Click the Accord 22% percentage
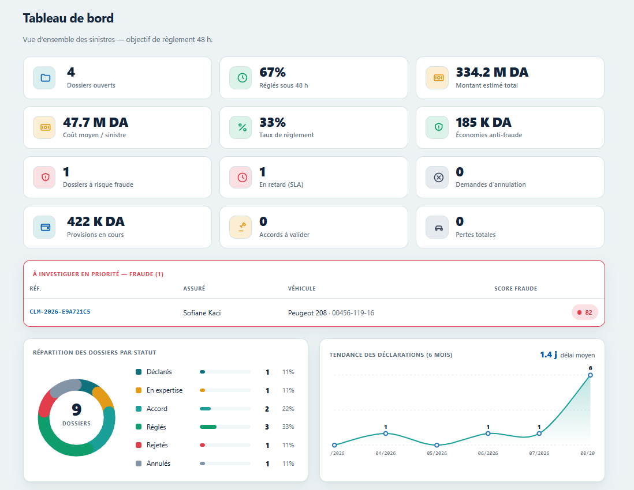This screenshot has width=634, height=490. click(x=288, y=409)
